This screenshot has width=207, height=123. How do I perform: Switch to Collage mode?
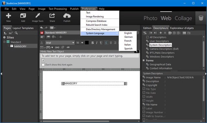(183, 18)
